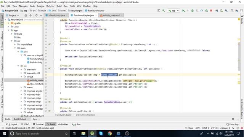This screenshot has height=137, width=244.
Task: Open the Terminal tool window
Action: pyautogui.click(x=38, y=124)
